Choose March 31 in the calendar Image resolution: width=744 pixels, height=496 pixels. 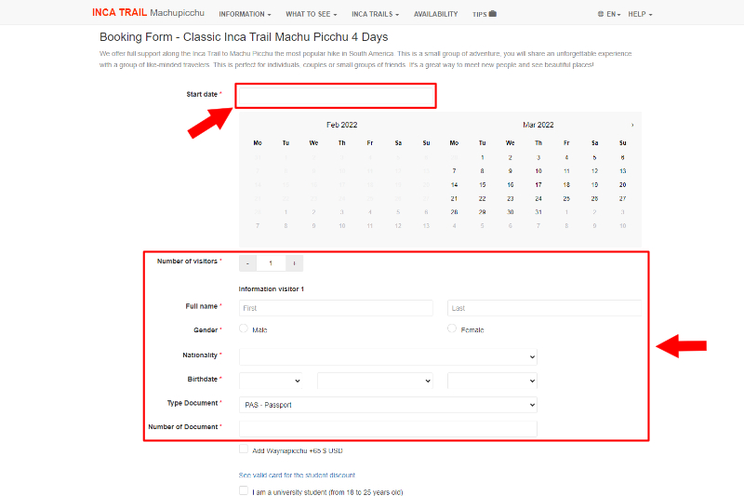tap(538, 212)
